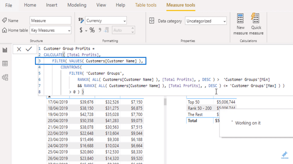Switch to Data view
This screenshot has height=164, width=293.
tap(5, 63)
